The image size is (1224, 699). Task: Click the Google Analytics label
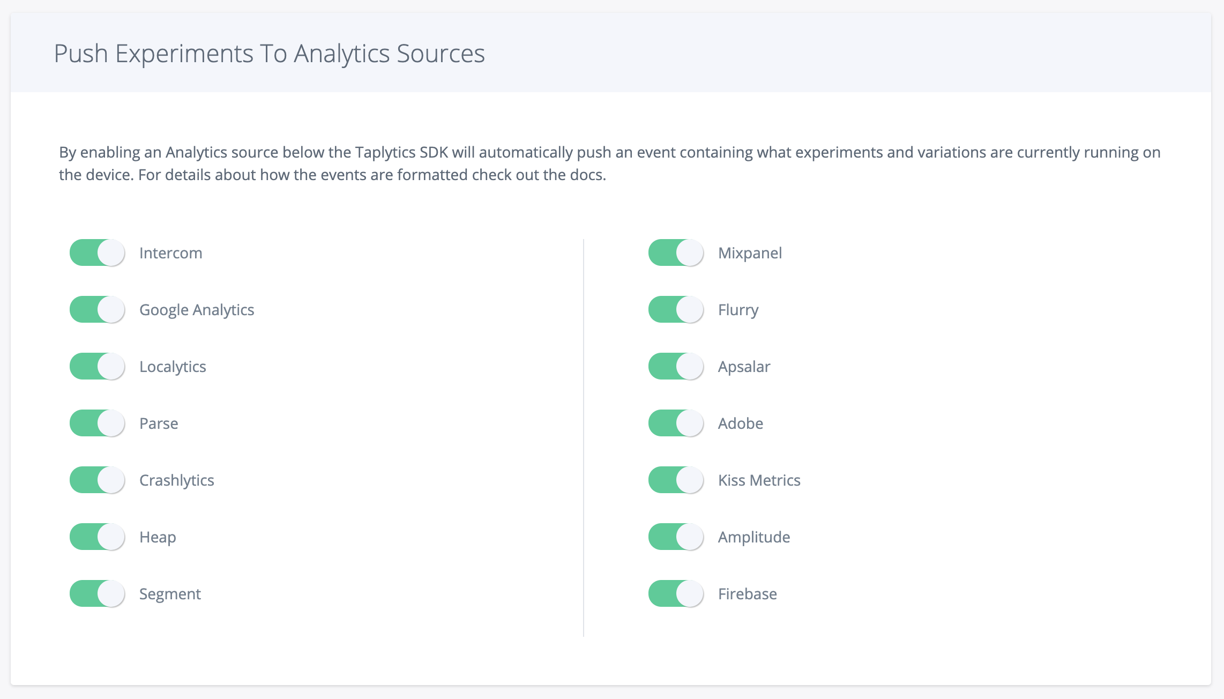[197, 310]
